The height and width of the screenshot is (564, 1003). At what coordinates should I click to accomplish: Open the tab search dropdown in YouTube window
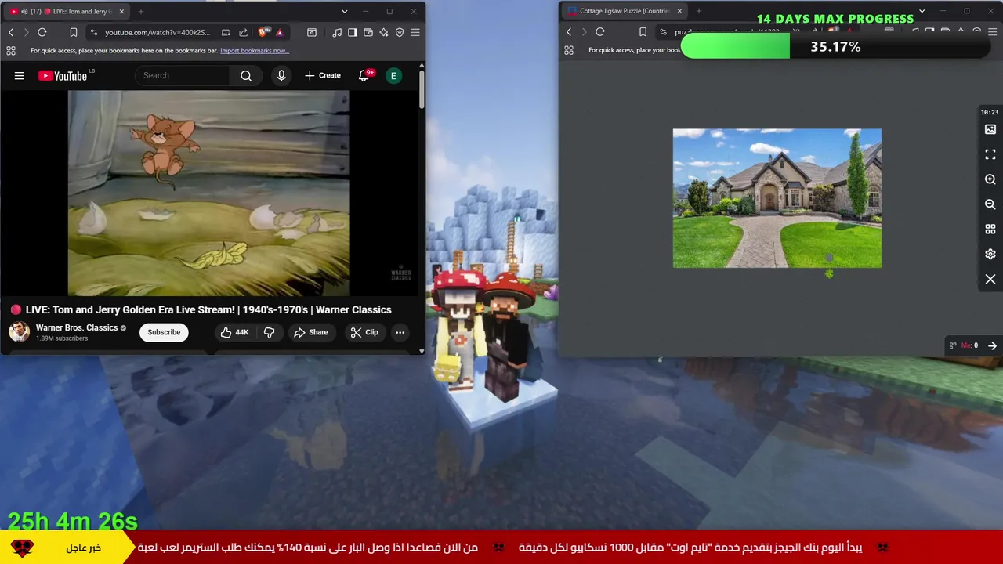pyautogui.click(x=344, y=11)
